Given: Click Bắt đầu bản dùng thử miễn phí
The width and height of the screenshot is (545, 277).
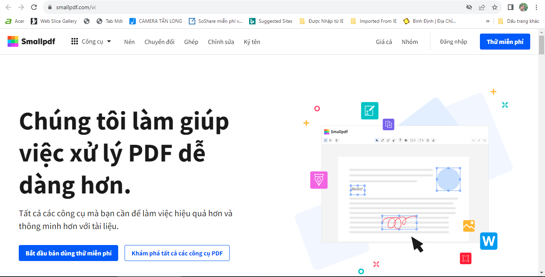Looking at the screenshot, I should (x=68, y=253).
